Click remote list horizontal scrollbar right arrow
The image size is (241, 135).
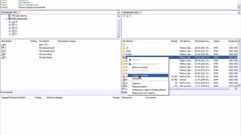(x=236, y=88)
